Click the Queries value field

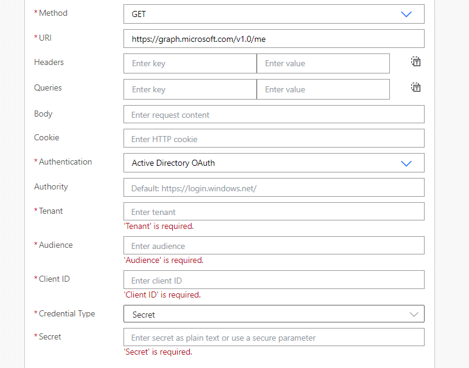tap(323, 89)
